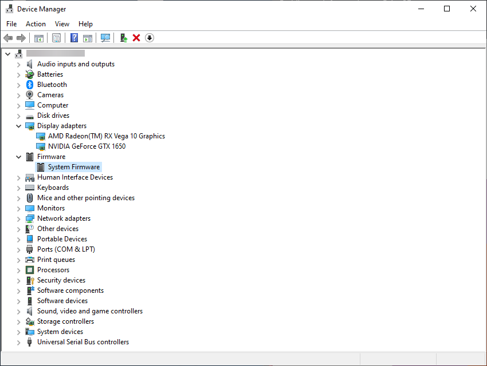Click the Show/Hide console tree icon
The image size is (487, 366).
pyautogui.click(x=39, y=38)
